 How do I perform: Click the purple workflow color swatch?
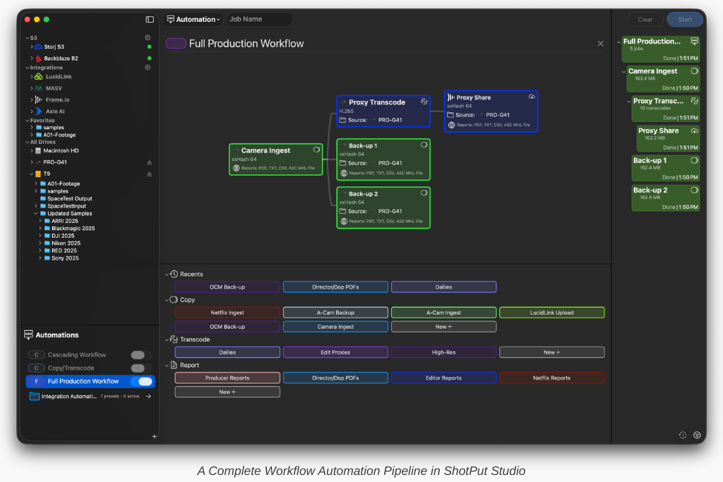pos(175,44)
